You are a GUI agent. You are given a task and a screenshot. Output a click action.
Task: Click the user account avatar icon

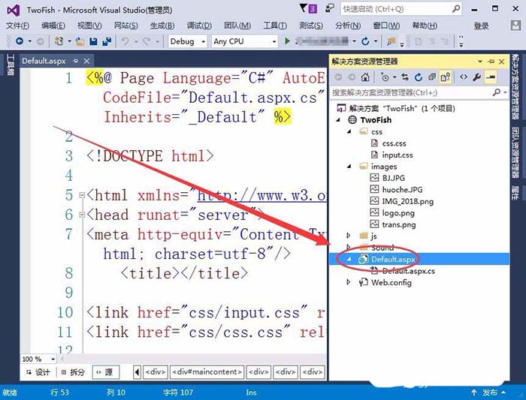515,26
